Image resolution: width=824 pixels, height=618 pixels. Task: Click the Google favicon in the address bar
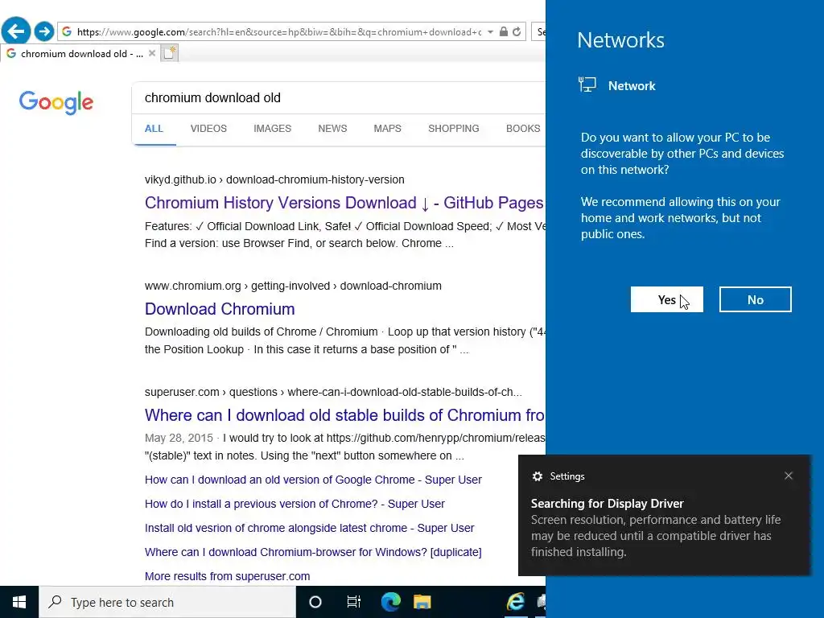[x=67, y=31]
